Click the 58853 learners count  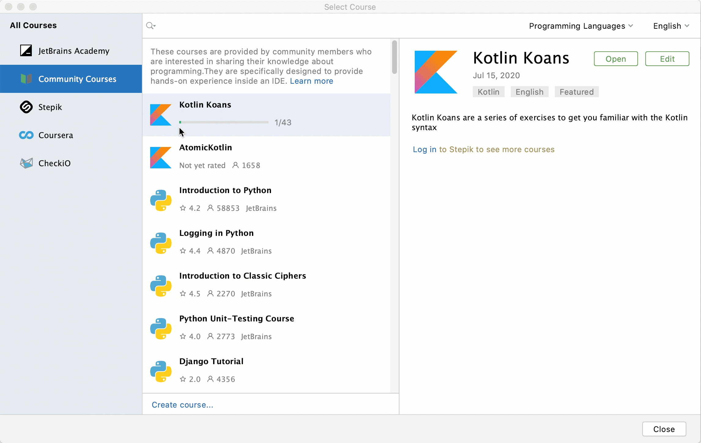[228, 208]
